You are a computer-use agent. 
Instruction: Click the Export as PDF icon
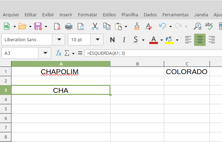pos(57,26)
